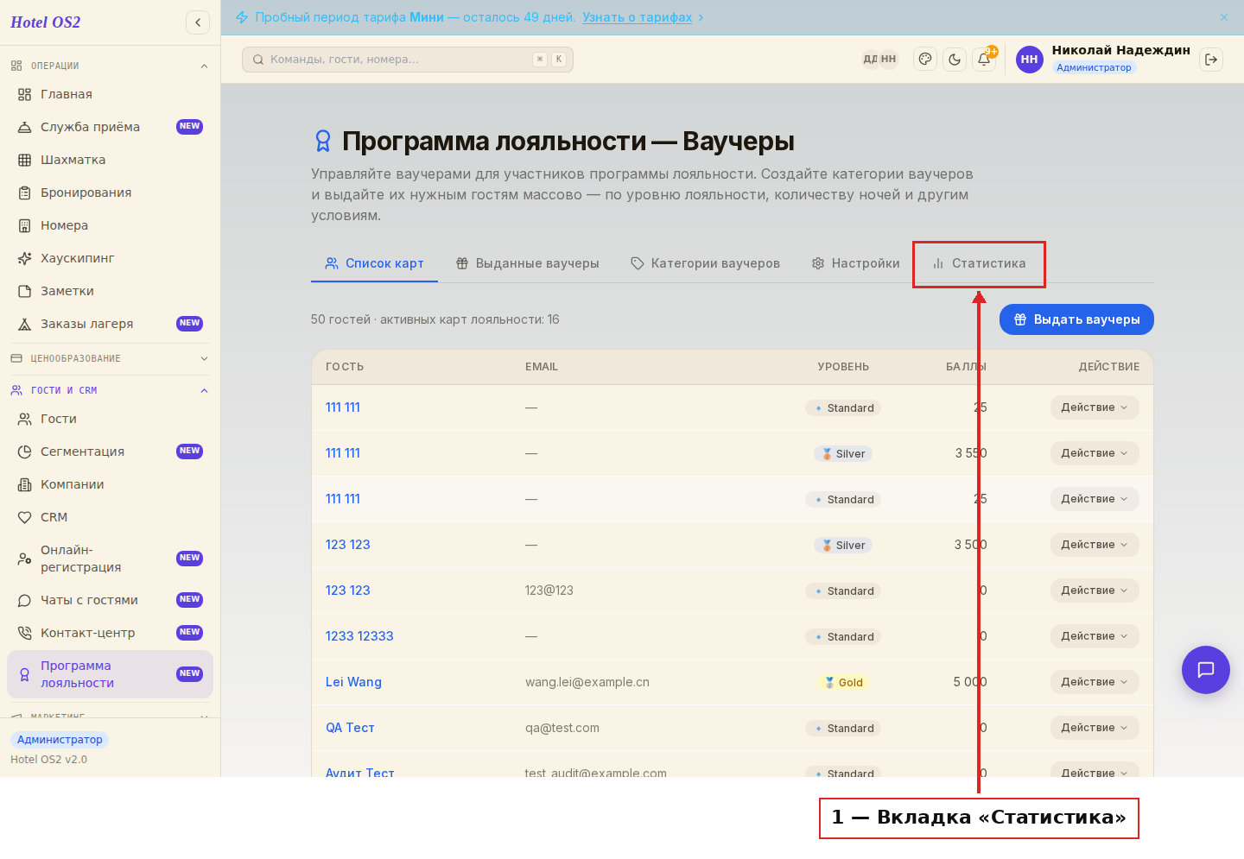The image size is (1244, 859).
Task: Open Действие dropdown for 3 500 points row
Action: [1095, 545]
